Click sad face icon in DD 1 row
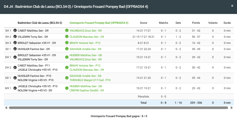This screenshot has width=237, height=121. (x=15, y=78)
